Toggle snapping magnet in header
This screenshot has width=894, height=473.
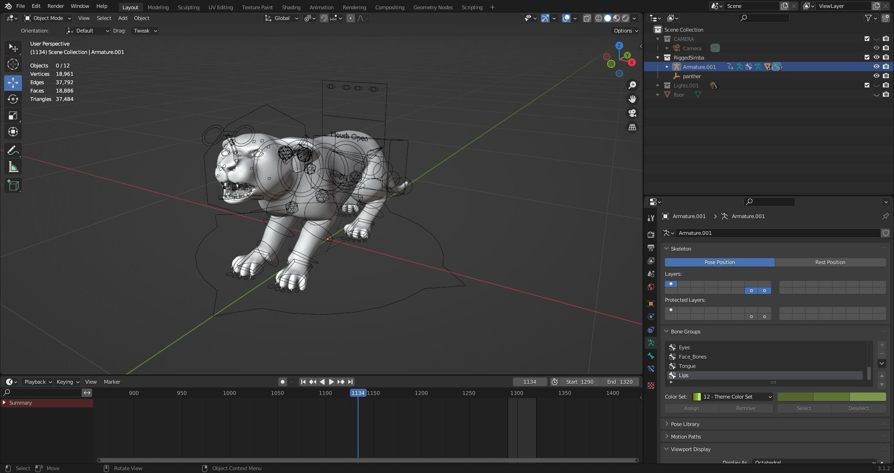point(324,18)
